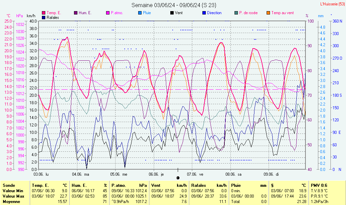Screen dimensions: 346x205
Task: Click the new moon marker below the time axis
Action: pyautogui.click(x=178, y=178)
